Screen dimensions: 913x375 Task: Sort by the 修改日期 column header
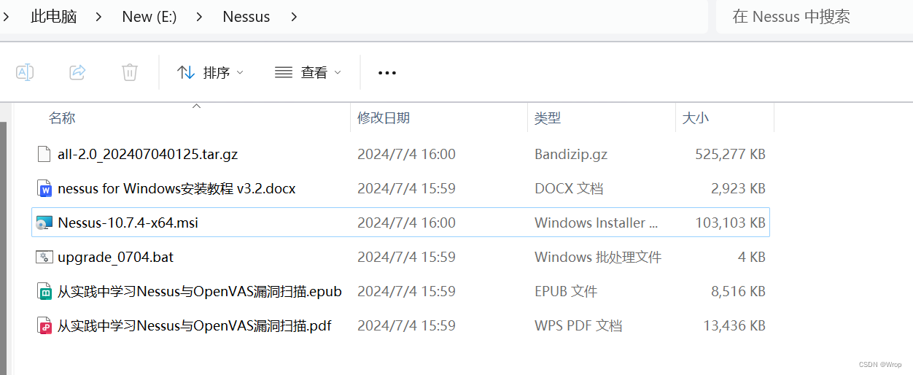click(384, 117)
